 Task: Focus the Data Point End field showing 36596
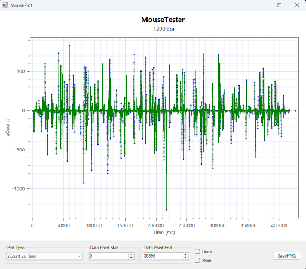pos(163,256)
